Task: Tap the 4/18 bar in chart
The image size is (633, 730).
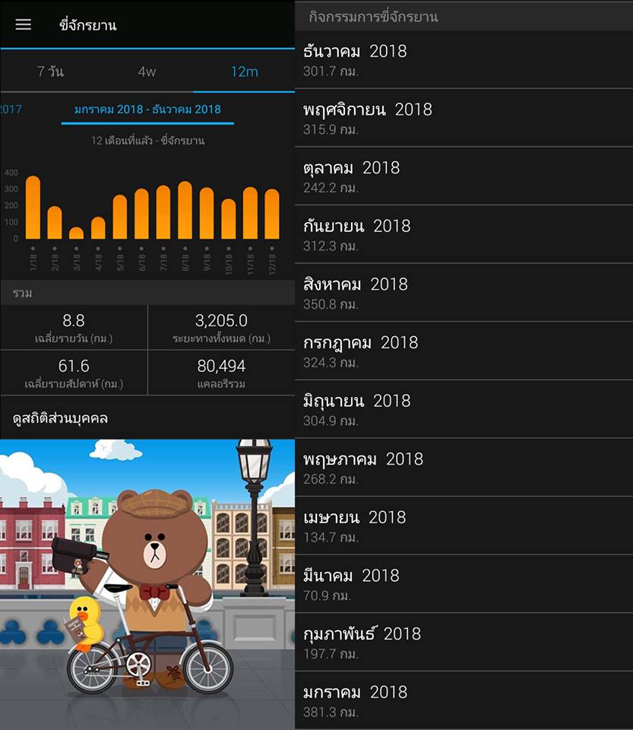Action: [98, 227]
